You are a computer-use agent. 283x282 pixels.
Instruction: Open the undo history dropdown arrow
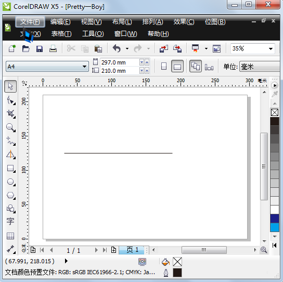(127, 48)
